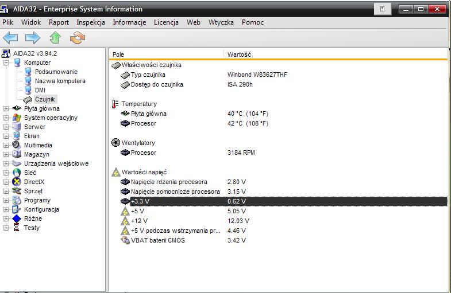Click the Wentylatory fan icon
Viewport: 451px width, 293px height.
[115, 143]
